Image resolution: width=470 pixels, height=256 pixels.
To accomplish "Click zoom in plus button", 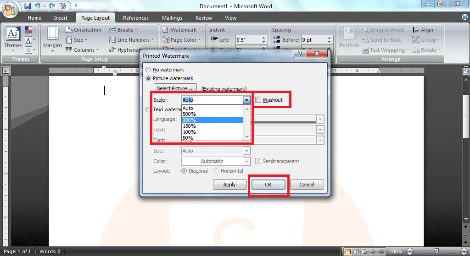I will coord(464,251).
